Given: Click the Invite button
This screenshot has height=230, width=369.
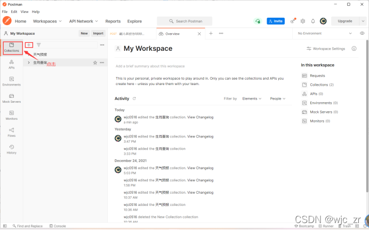Looking at the screenshot, I should point(276,21).
